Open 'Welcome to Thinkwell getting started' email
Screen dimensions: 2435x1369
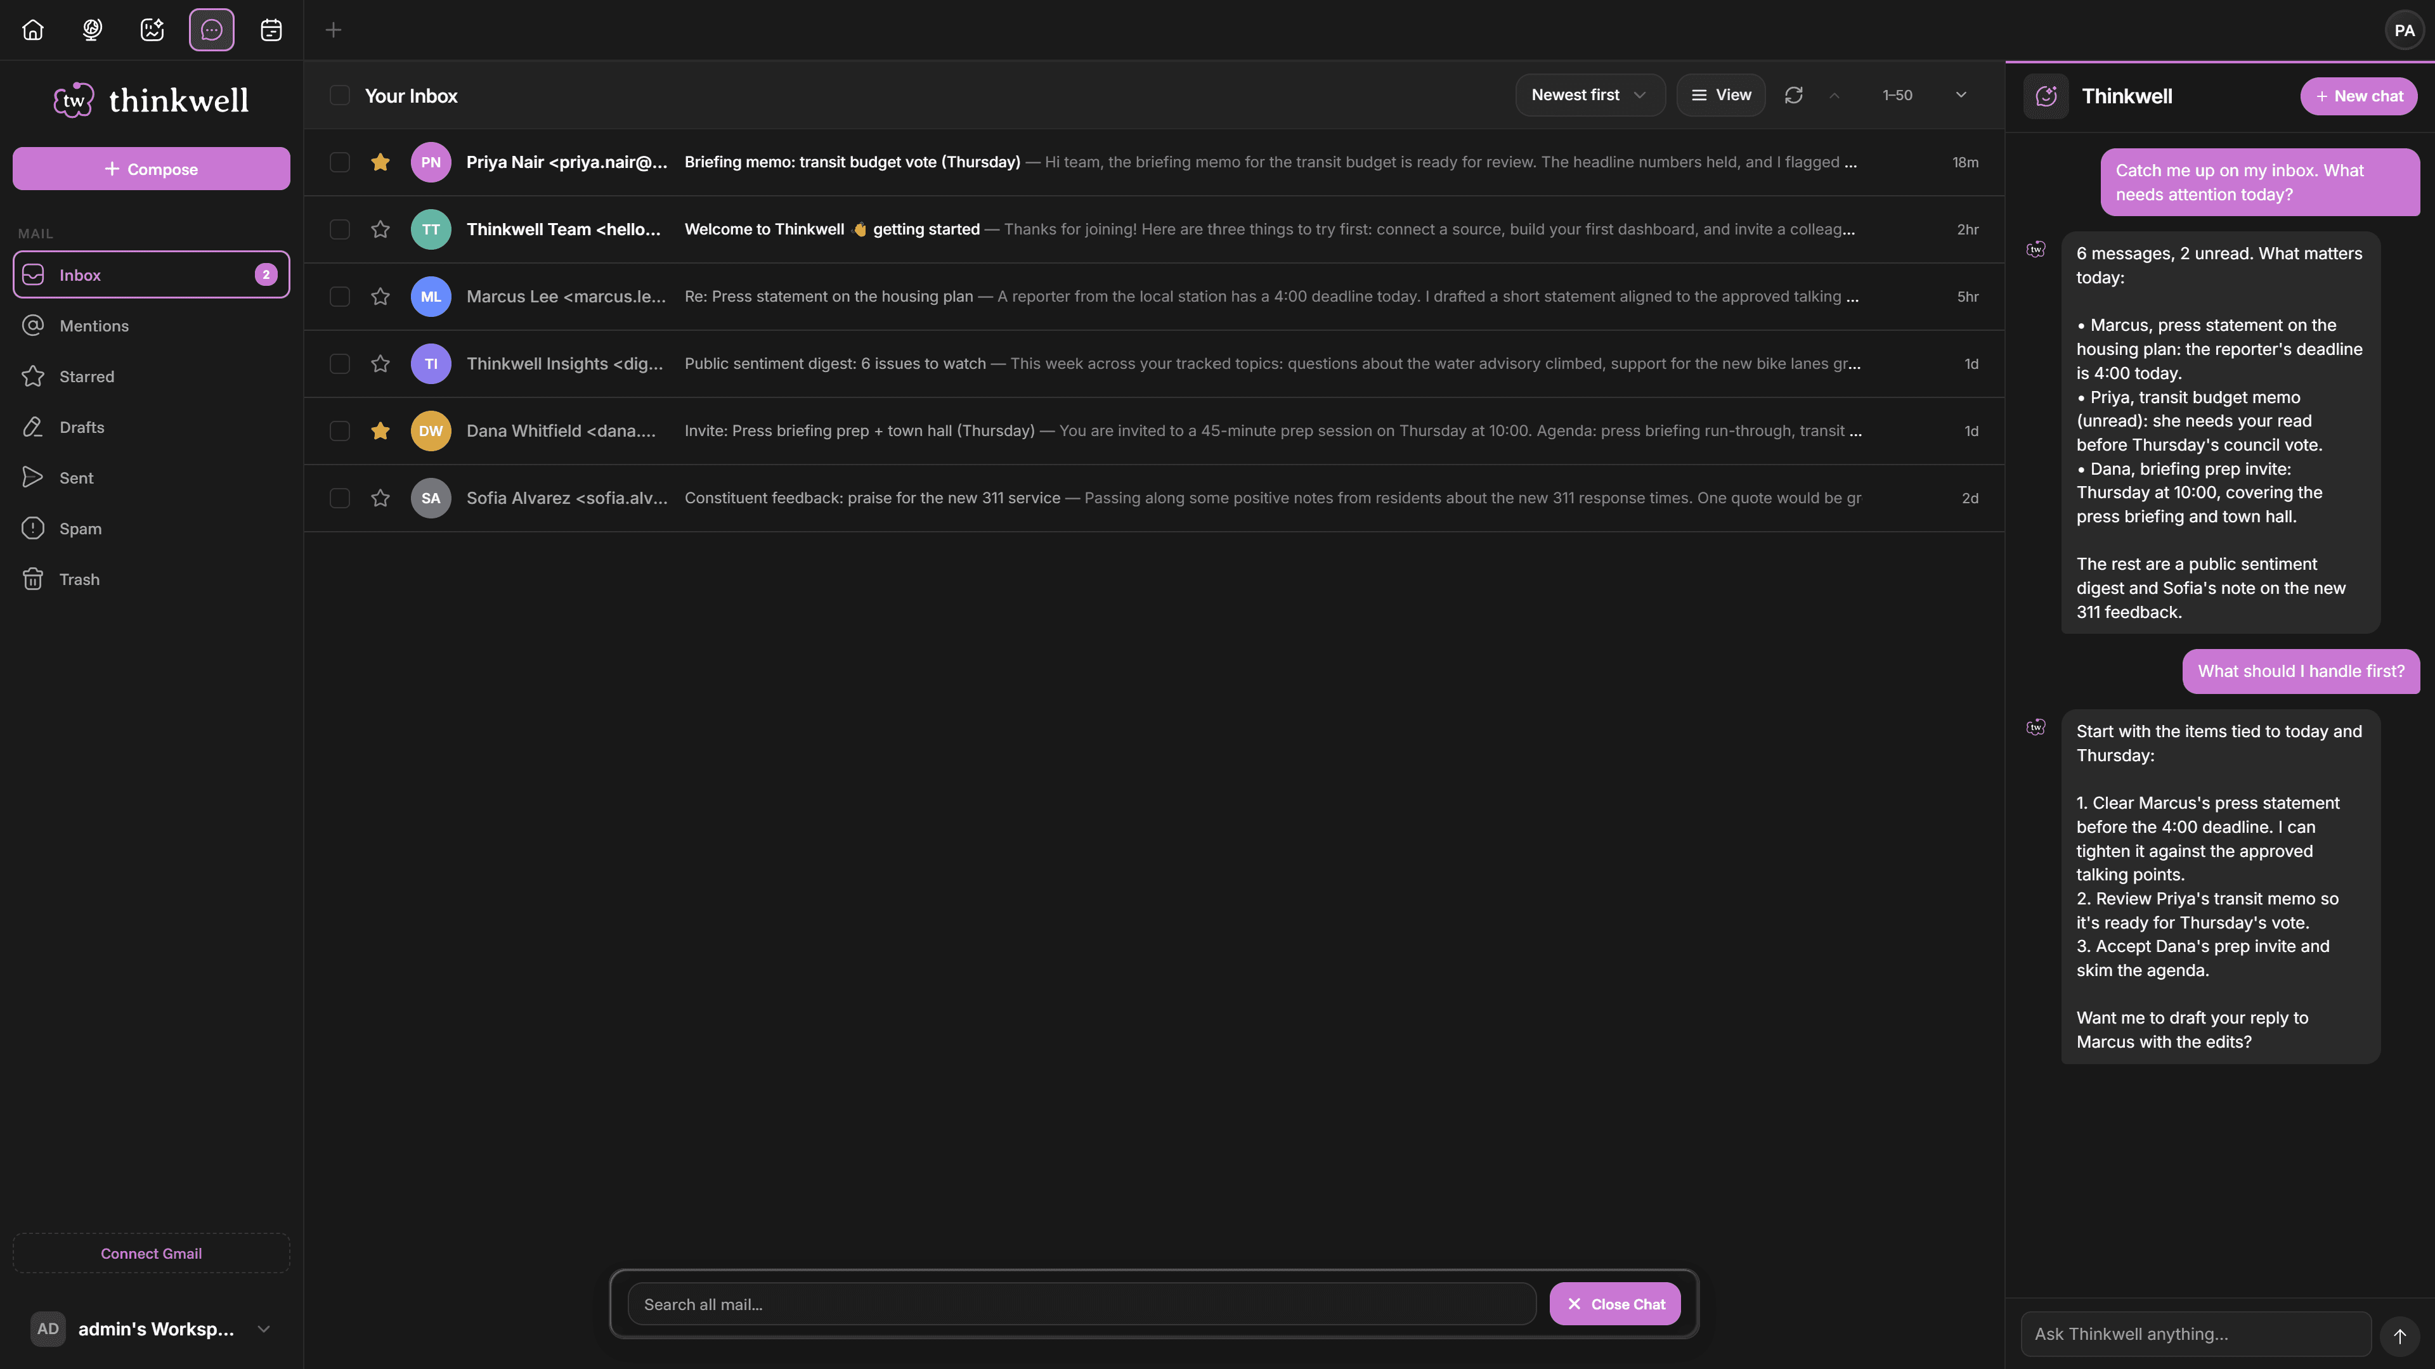[x=1154, y=229]
